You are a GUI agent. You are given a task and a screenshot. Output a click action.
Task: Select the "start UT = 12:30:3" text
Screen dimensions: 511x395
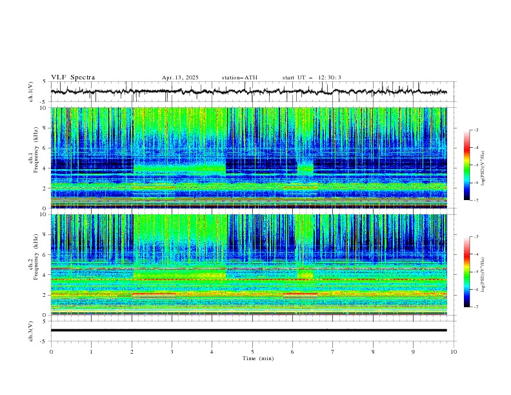click(312, 77)
